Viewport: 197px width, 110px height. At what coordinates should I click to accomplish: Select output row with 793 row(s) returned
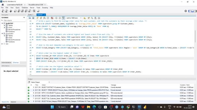111,93
